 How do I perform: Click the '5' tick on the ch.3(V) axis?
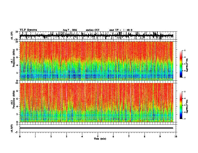pyautogui.click(x=17, y=124)
